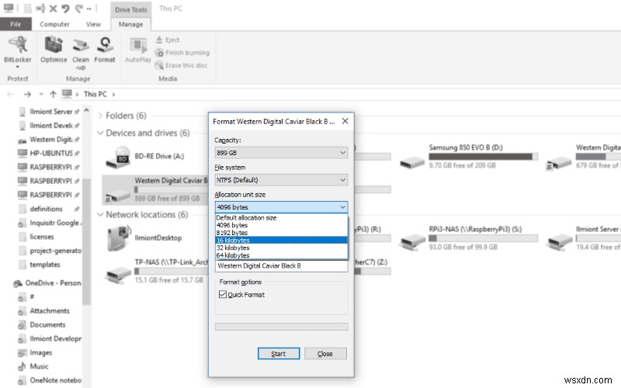Select BD-RE Drive (A:) icon

point(118,157)
